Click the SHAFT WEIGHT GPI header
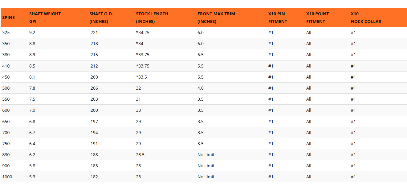407x190 pixels. click(x=45, y=17)
